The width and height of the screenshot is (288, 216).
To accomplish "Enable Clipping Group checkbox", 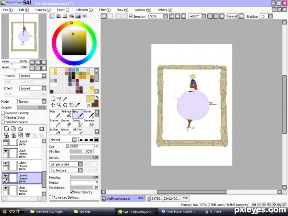I will (x=3, y=118).
